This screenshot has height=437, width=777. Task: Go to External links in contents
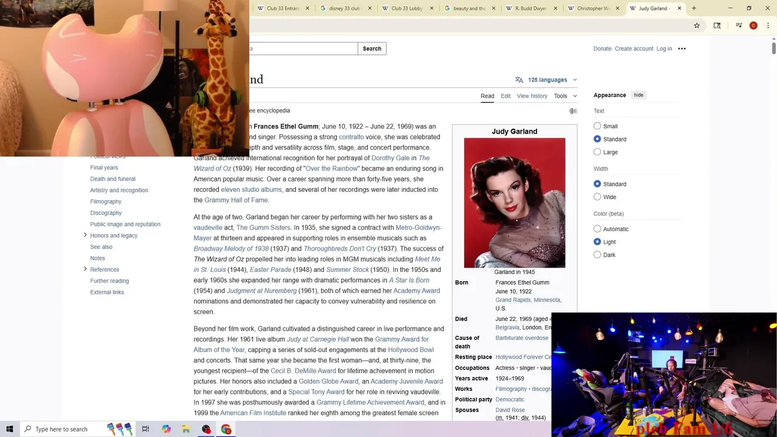coord(107,293)
